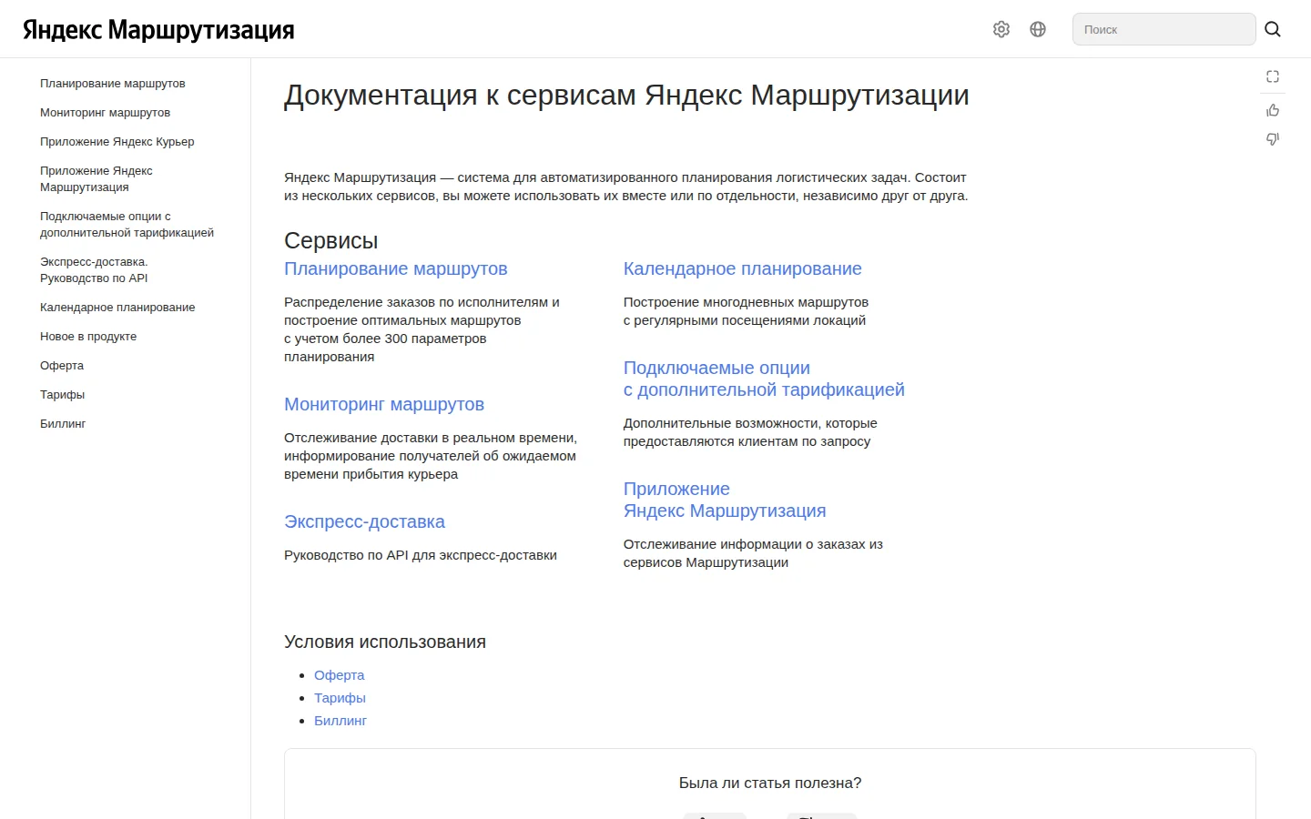Screen dimensions: 1311x819
Task: Focus the Поиск search field
Action: [1164, 29]
